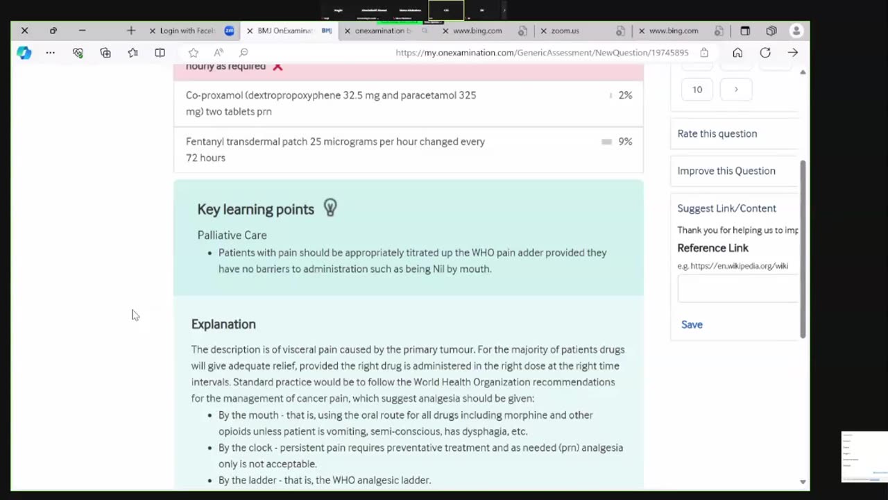888x500 pixels.
Task: Go to next question page chevron
Action: pyautogui.click(x=736, y=90)
